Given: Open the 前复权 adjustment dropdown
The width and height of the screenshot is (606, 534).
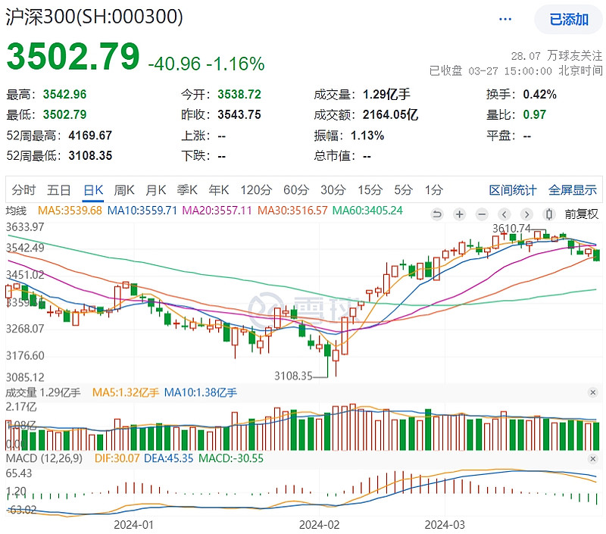Looking at the screenshot, I should pyautogui.click(x=581, y=214).
